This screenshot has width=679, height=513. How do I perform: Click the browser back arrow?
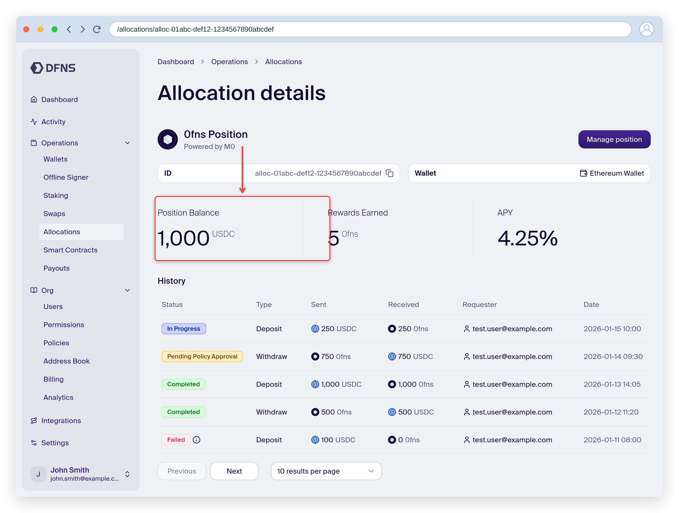(69, 29)
